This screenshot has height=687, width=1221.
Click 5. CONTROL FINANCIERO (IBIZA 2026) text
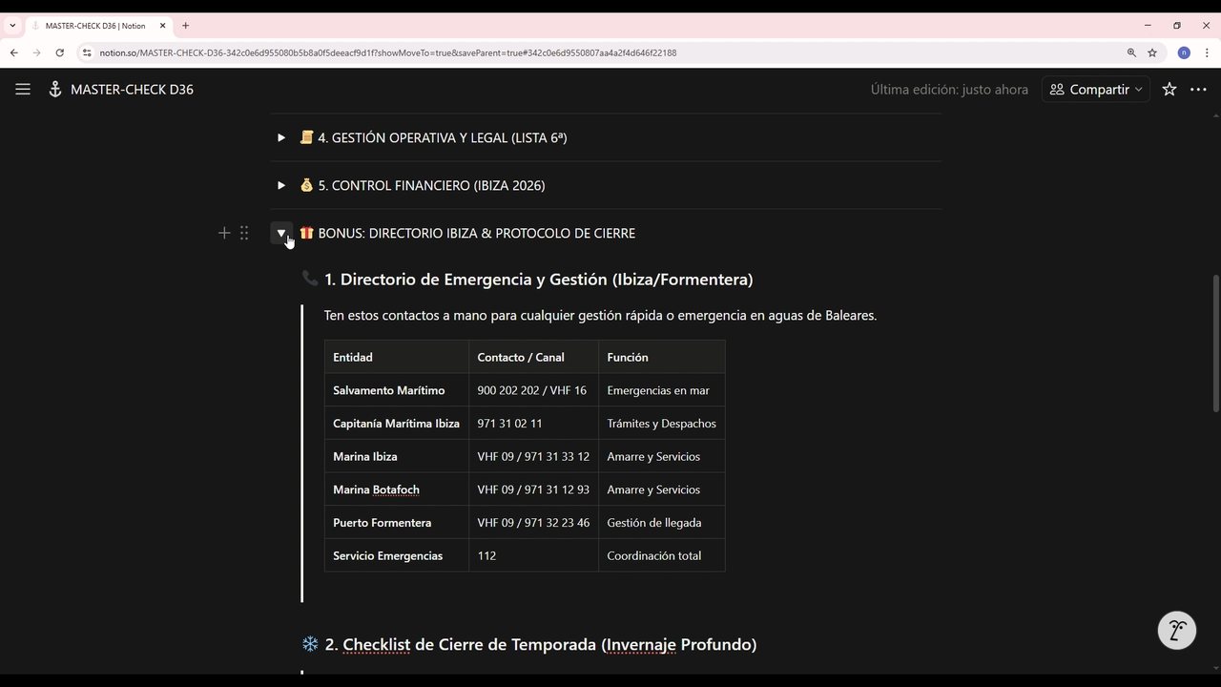click(x=431, y=185)
